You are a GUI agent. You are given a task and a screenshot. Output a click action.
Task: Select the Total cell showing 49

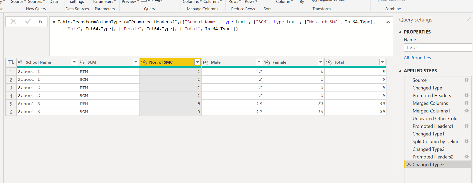[x=355, y=104]
